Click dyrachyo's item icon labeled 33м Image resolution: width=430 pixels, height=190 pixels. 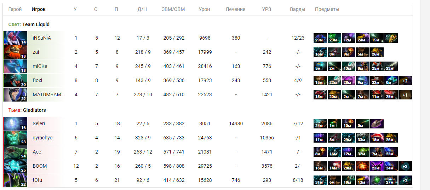363,138
